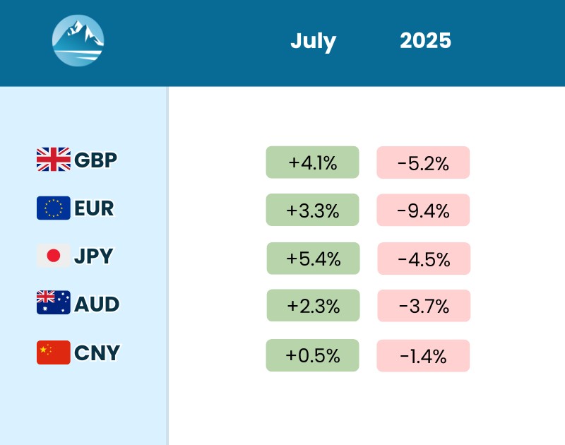Click the green +5.4% JPY badge
The image size is (565, 445).
click(313, 259)
